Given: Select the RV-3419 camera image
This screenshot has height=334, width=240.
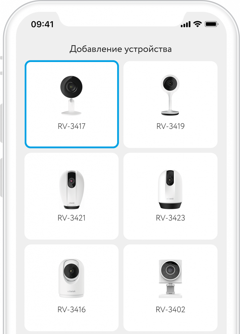Looking at the screenshot, I should 170,95.
